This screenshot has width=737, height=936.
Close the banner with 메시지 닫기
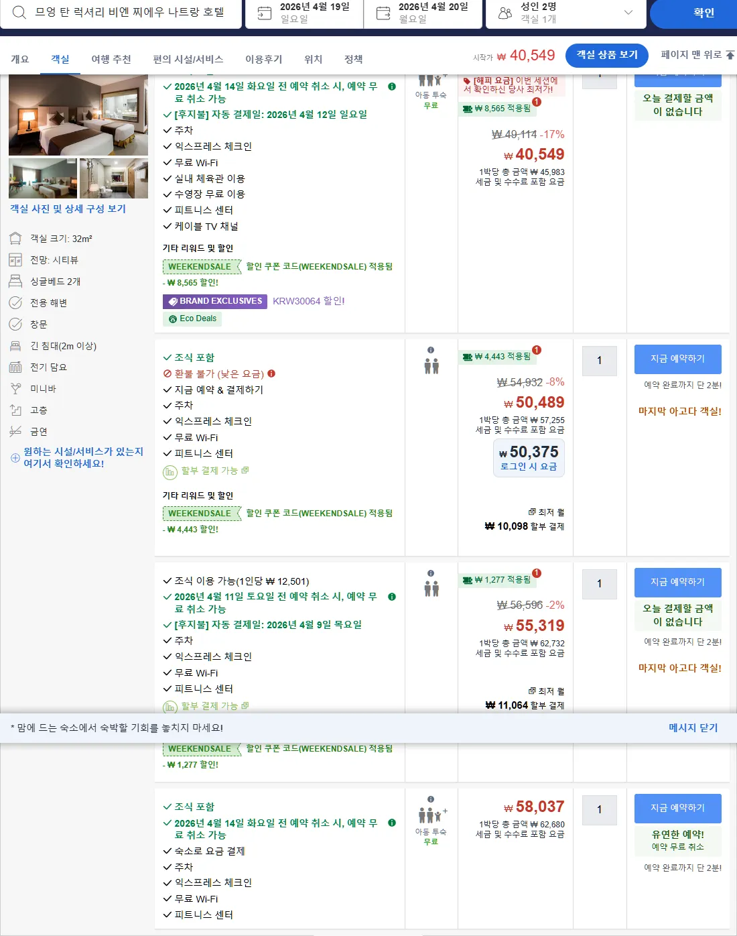tap(693, 727)
